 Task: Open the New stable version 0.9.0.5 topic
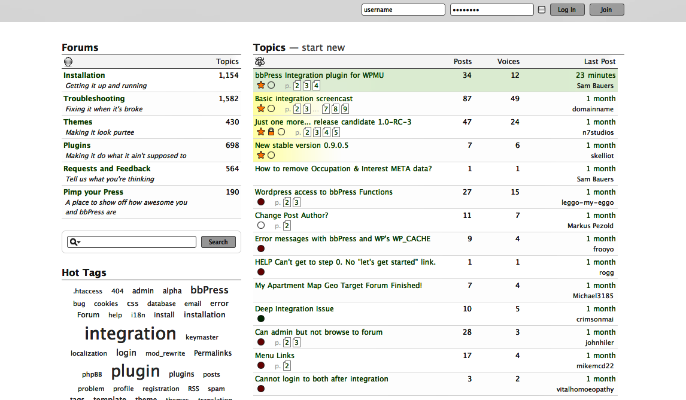click(302, 146)
